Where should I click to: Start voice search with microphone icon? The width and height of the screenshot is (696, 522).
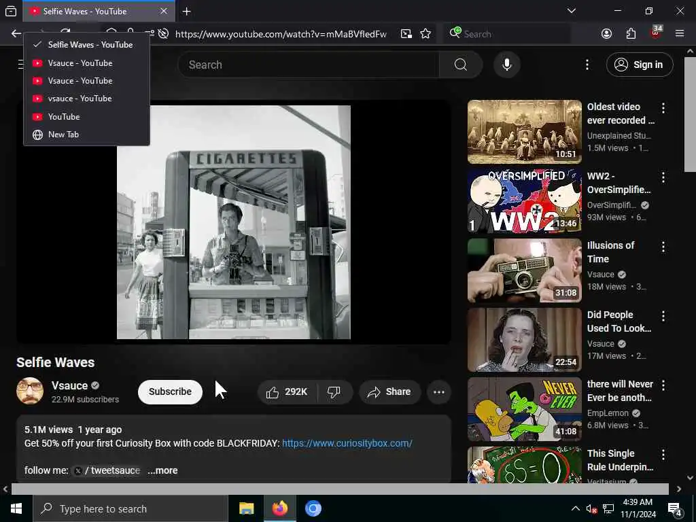click(x=507, y=65)
